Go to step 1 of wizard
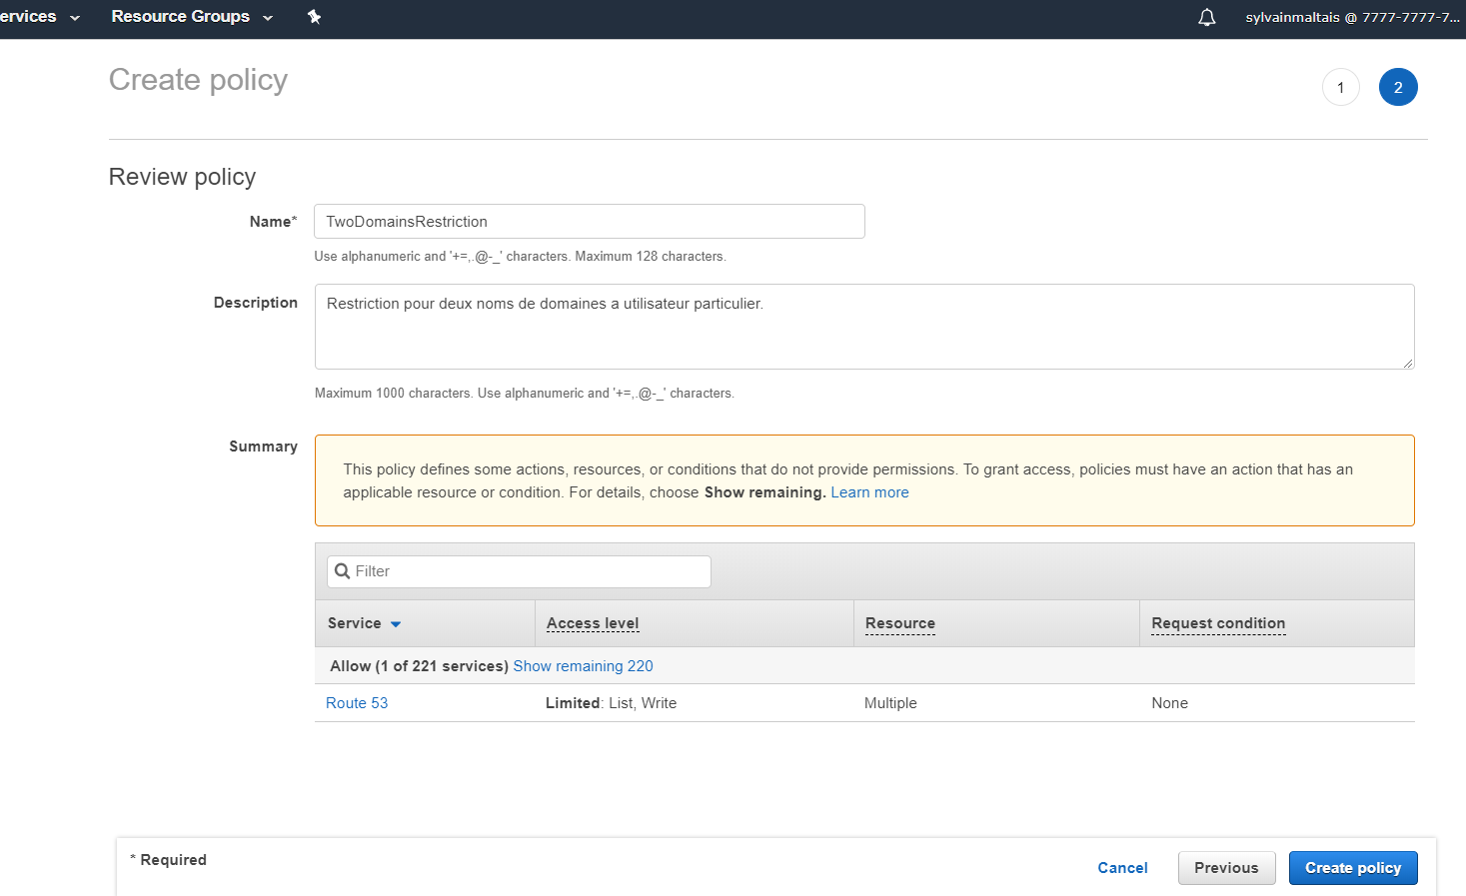The image size is (1466, 896). point(1340,88)
